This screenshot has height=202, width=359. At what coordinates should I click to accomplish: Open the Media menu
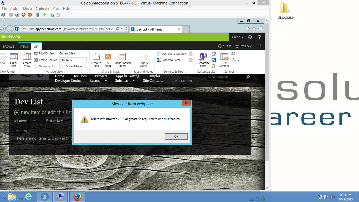27,9
